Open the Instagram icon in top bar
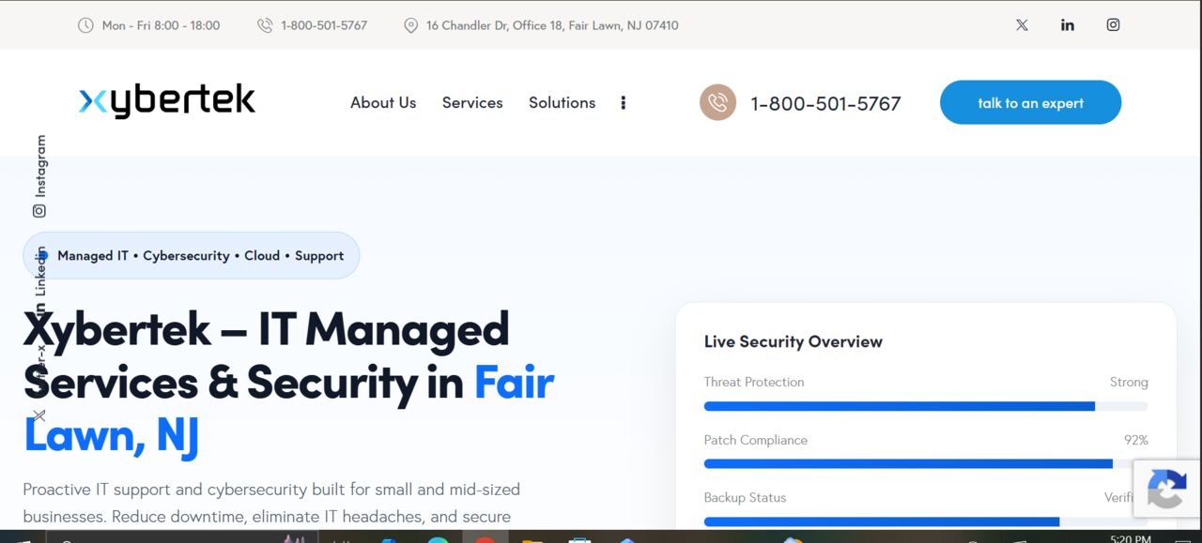1202x543 pixels. (x=1113, y=25)
